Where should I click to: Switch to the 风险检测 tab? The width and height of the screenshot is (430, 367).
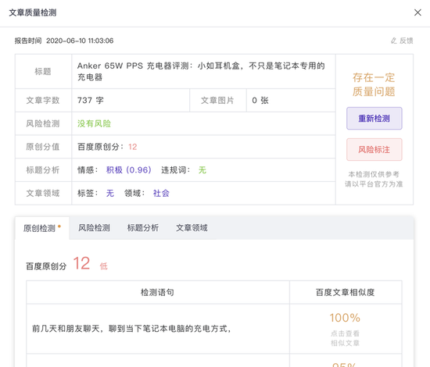coord(94,228)
